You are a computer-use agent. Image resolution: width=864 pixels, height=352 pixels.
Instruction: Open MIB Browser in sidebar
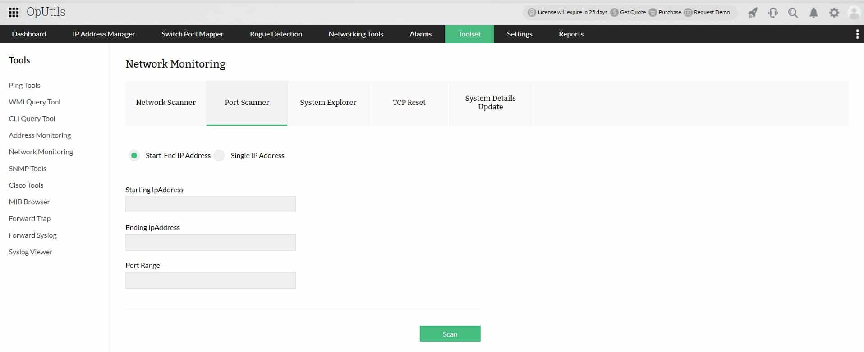coord(29,202)
